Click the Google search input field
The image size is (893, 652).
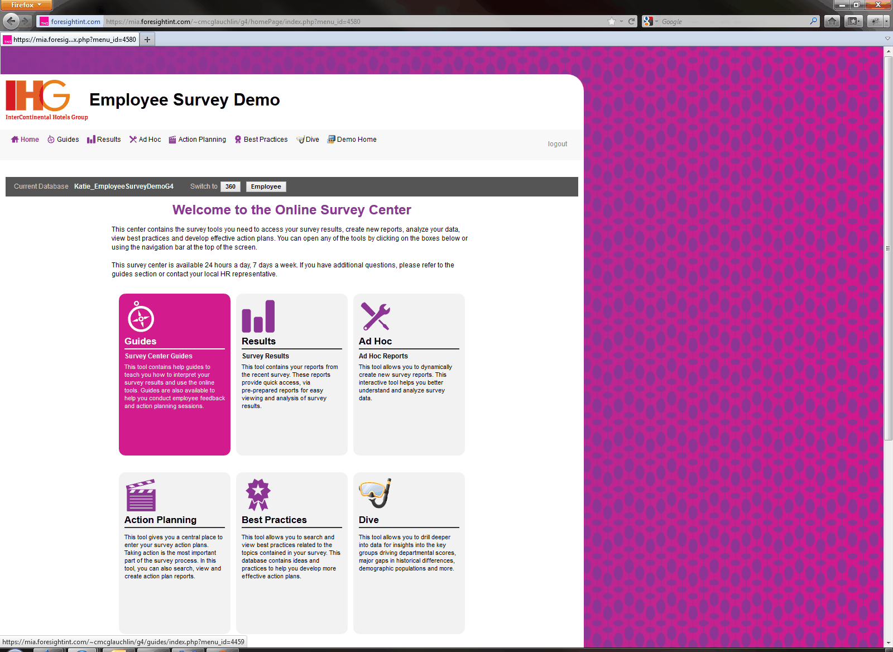(732, 22)
